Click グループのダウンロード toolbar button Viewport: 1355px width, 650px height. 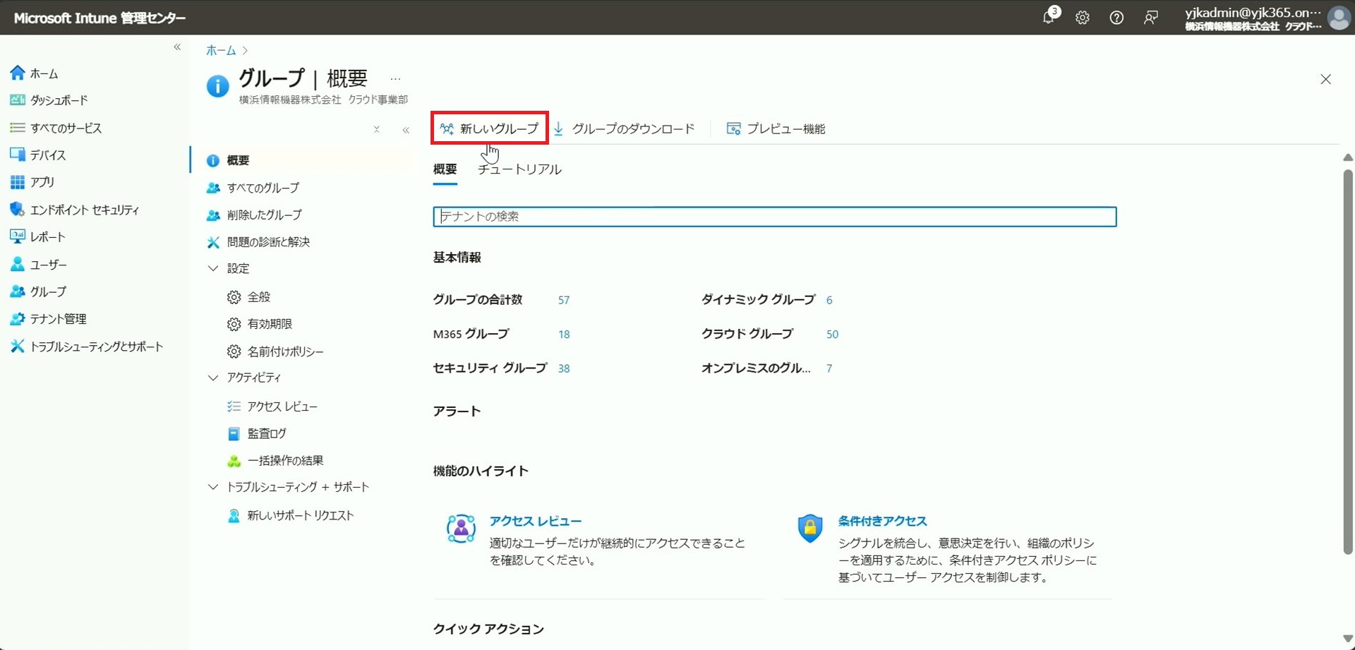625,128
